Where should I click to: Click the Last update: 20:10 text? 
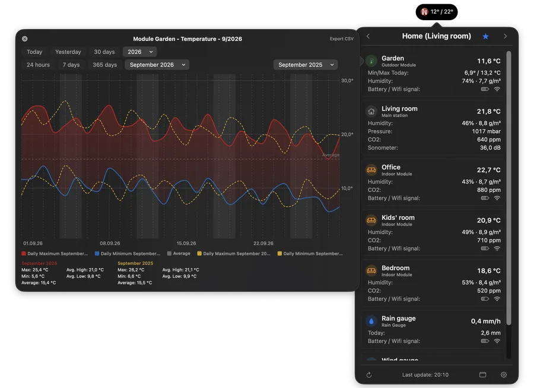click(425, 375)
